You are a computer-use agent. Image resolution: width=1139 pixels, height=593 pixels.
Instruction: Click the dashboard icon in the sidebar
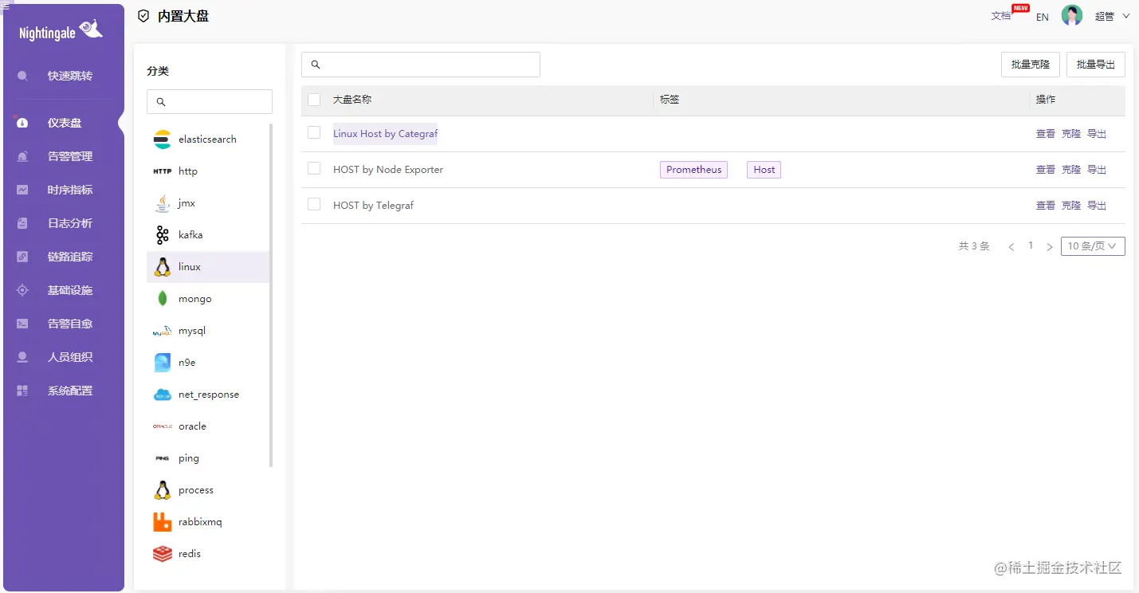(22, 123)
